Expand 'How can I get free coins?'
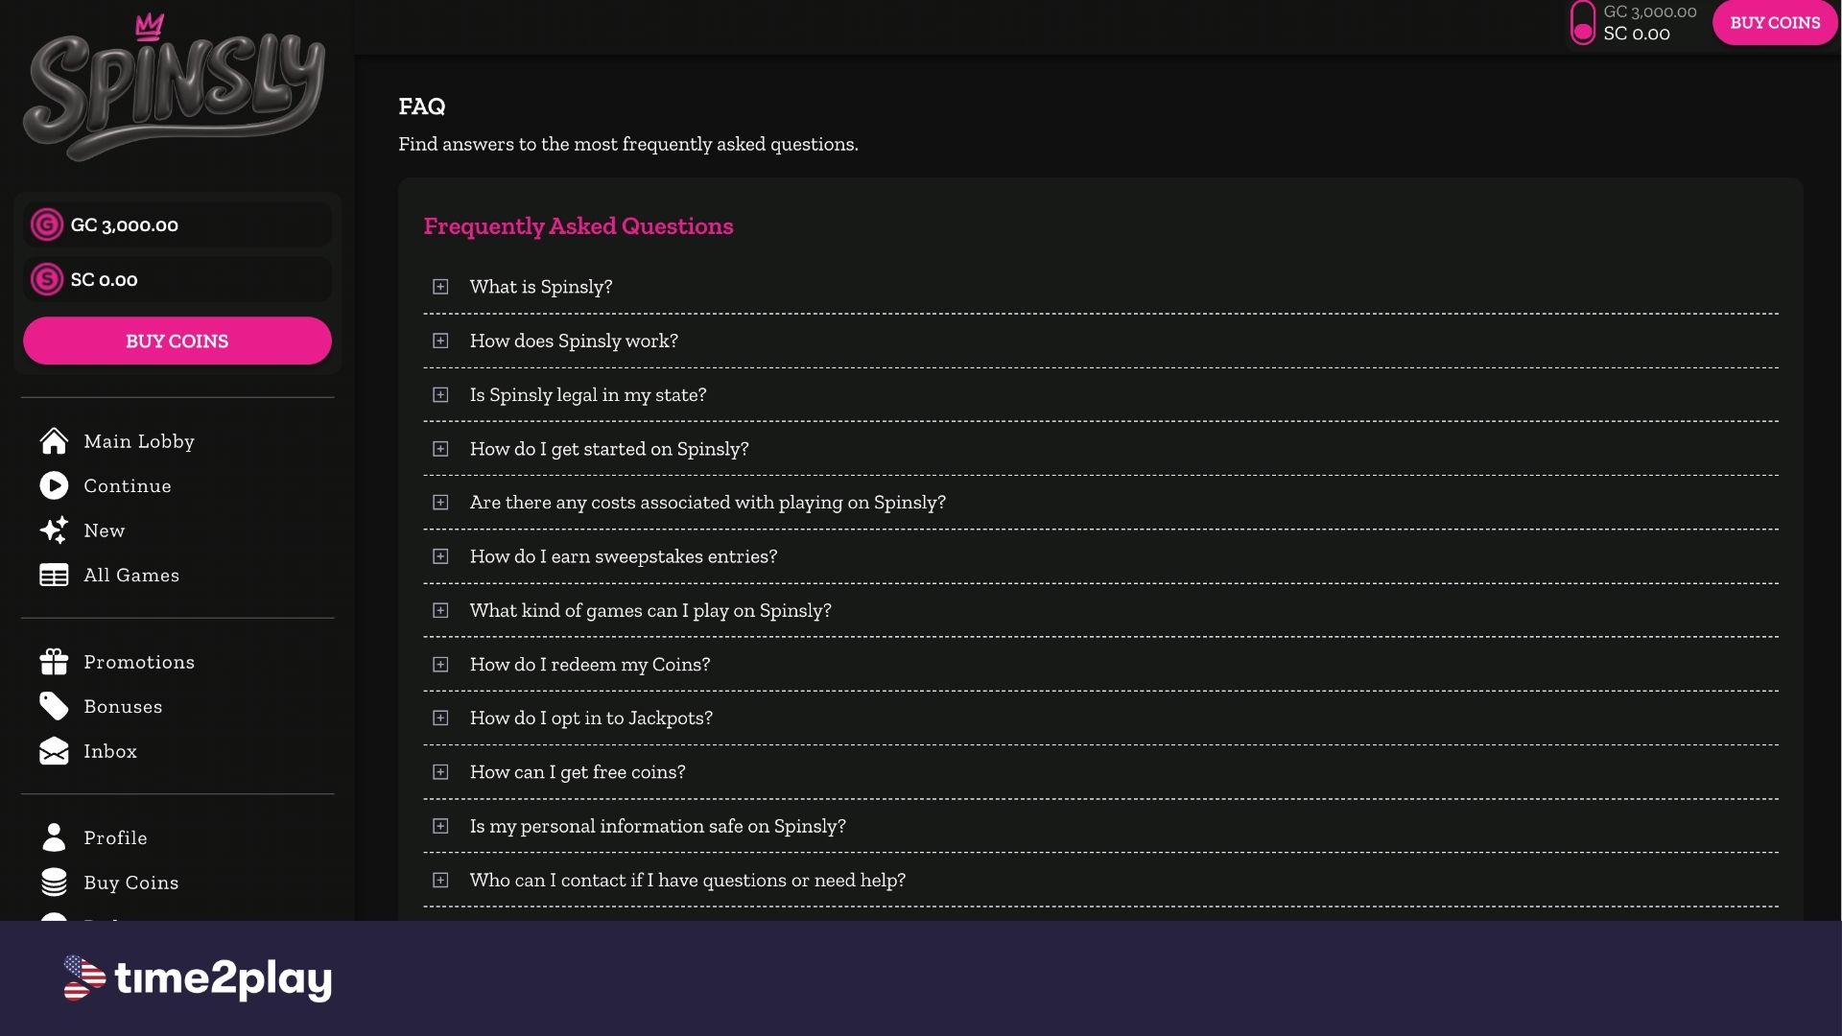Image resolution: width=1842 pixels, height=1036 pixels. [1100, 772]
